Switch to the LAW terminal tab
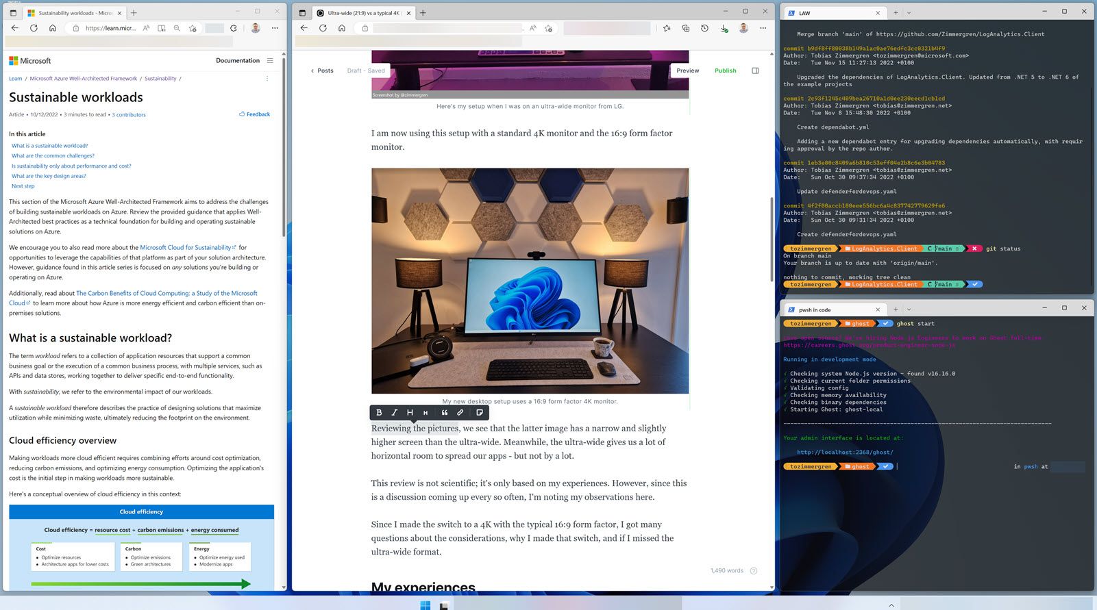Image resolution: width=1097 pixels, height=610 pixels. point(829,13)
